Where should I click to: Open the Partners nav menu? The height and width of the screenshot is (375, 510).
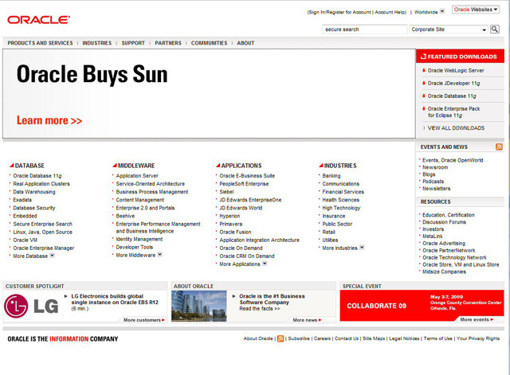coord(168,43)
